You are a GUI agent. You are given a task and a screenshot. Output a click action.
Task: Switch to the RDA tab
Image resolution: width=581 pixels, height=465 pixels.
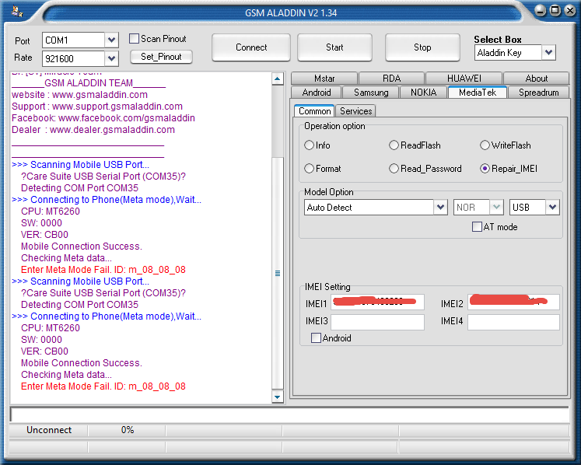pos(392,79)
